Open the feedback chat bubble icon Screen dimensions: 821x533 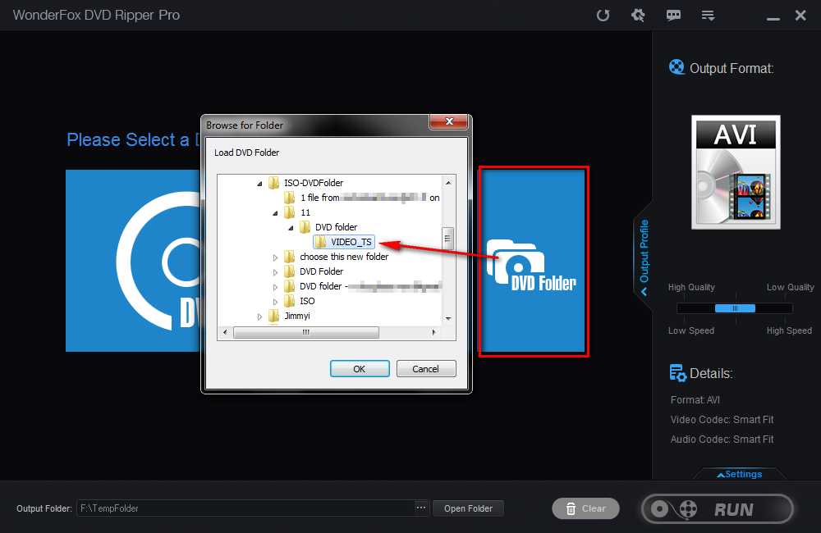pos(673,15)
